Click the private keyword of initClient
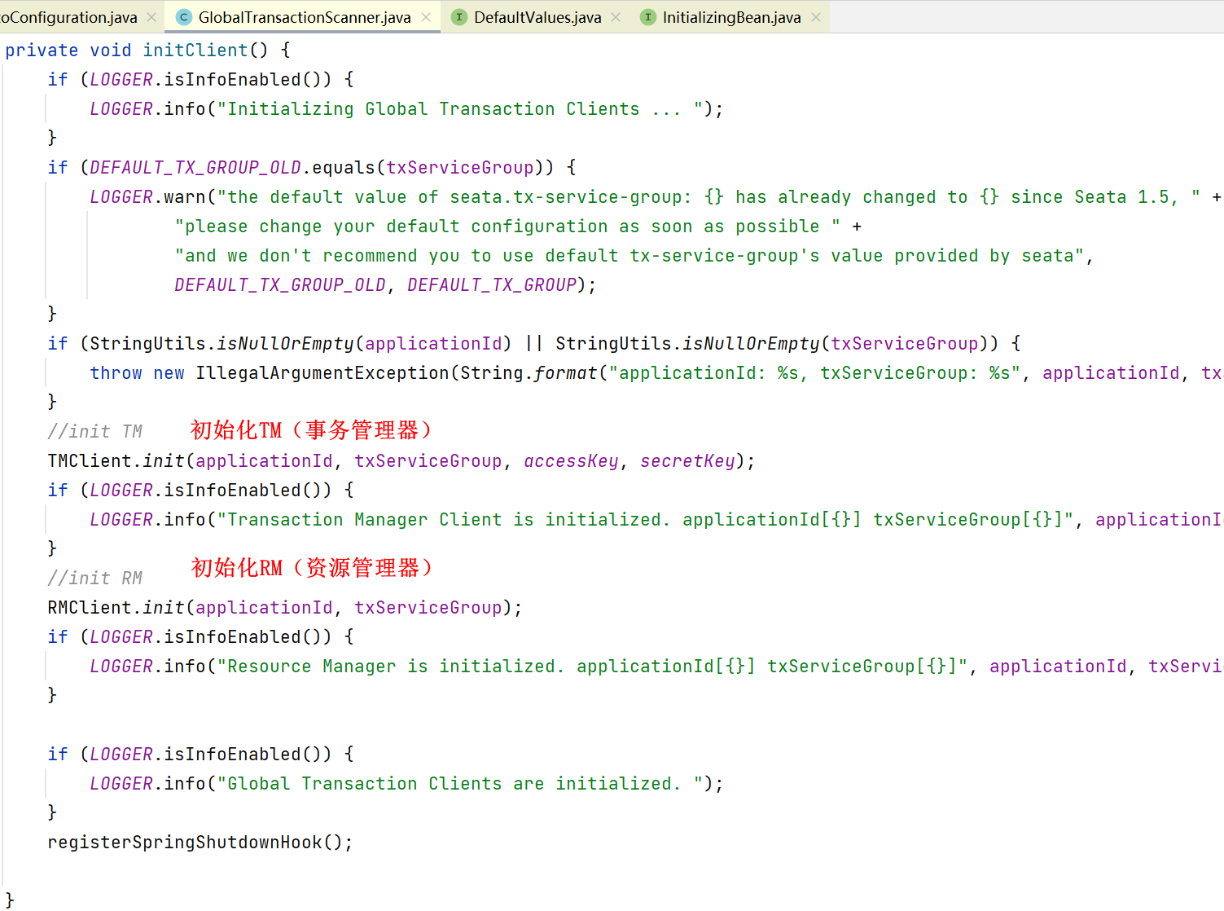The height and width of the screenshot is (911, 1224). pos(42,51)
